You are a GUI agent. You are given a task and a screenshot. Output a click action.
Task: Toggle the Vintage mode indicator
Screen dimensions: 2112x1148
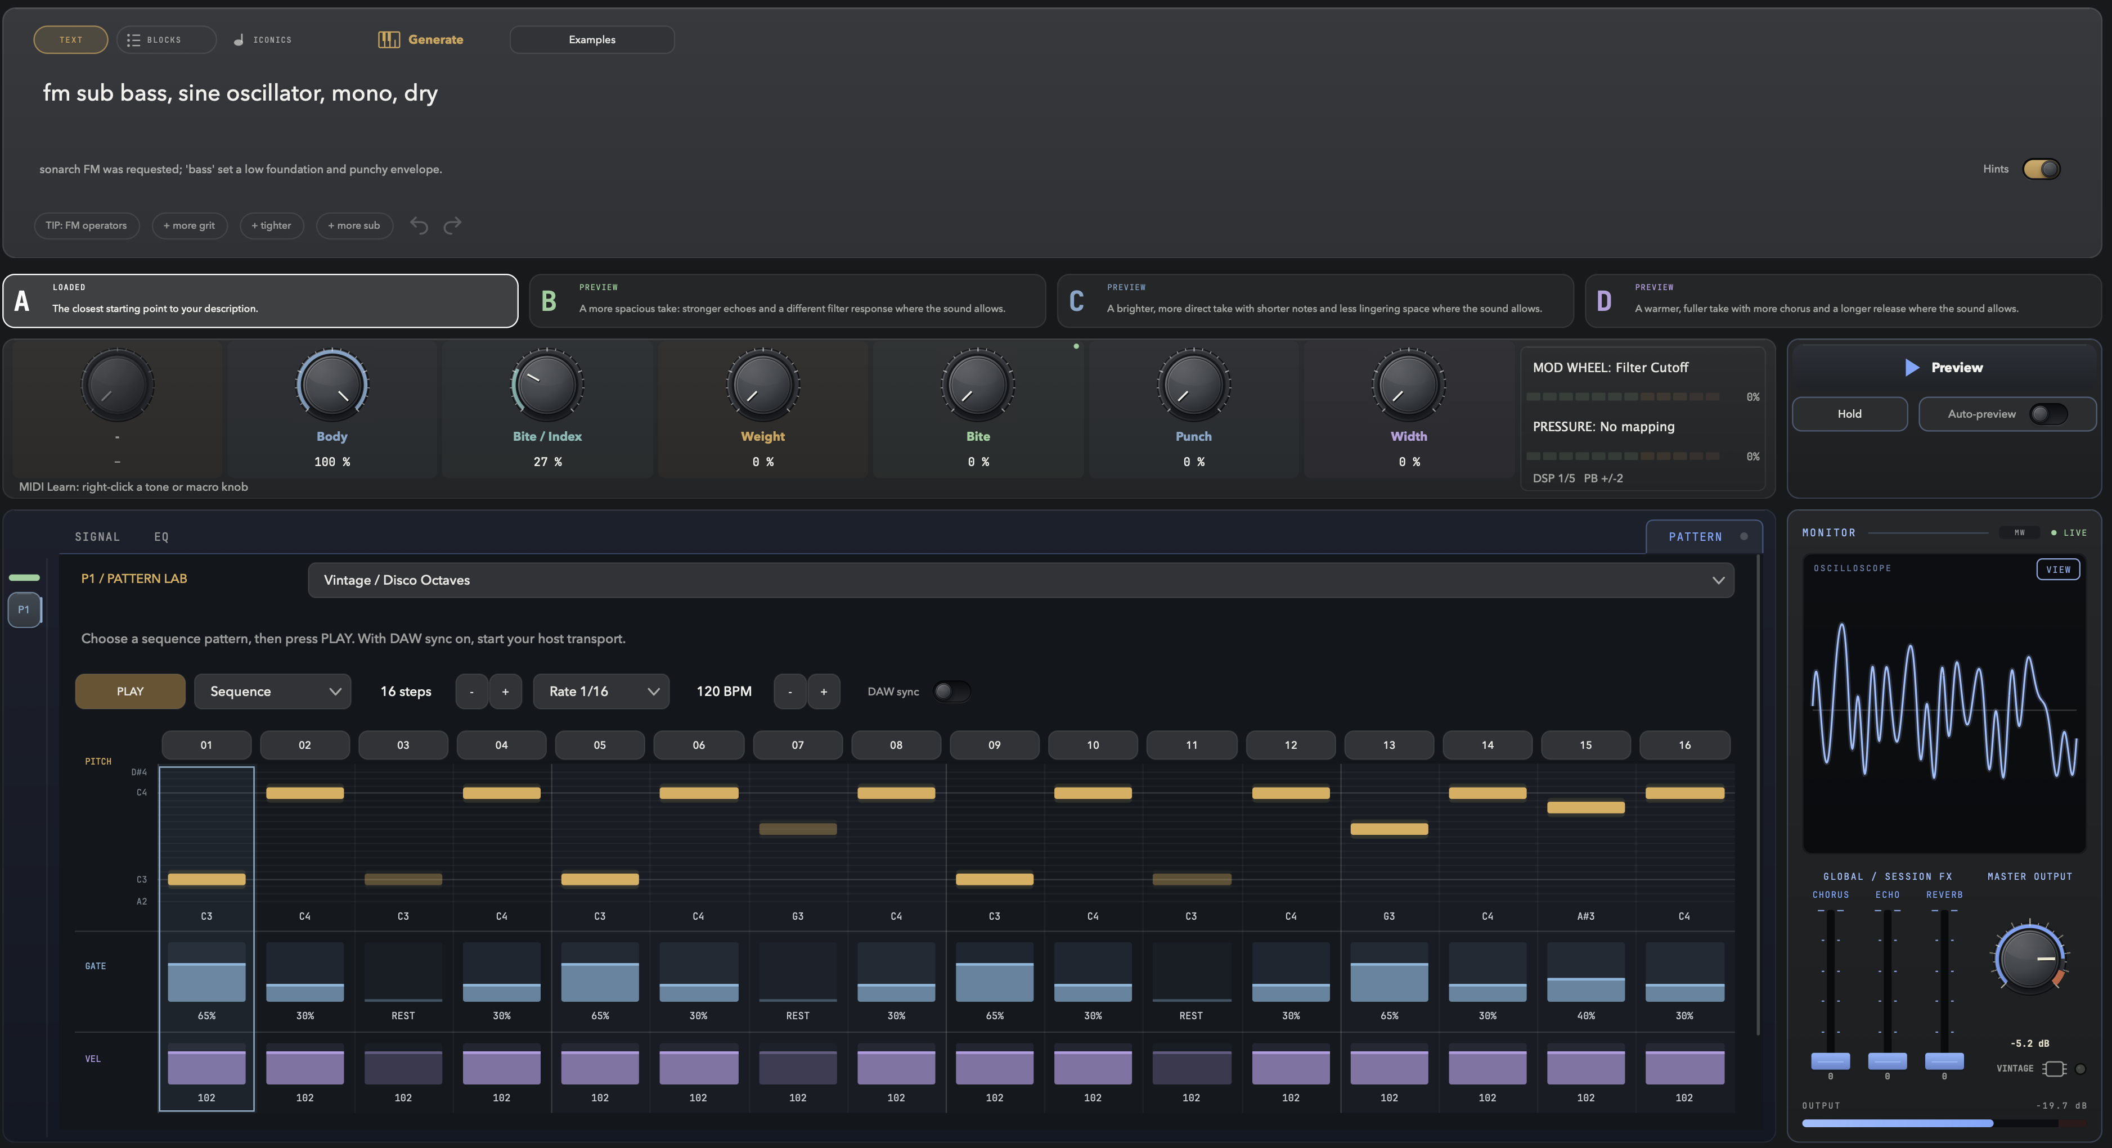pos(2080,1069)
